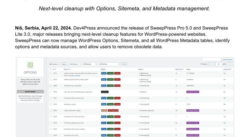Click the italic 'Next-level cleanup' subtitle

click(125, 8)
